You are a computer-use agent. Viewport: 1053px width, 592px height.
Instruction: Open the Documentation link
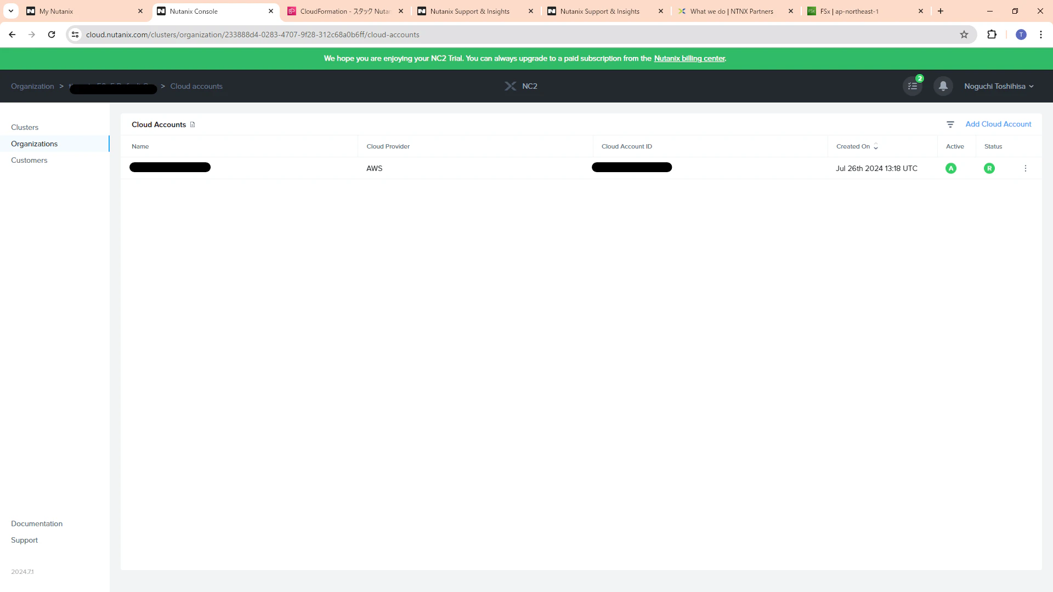tap(37, 523)
